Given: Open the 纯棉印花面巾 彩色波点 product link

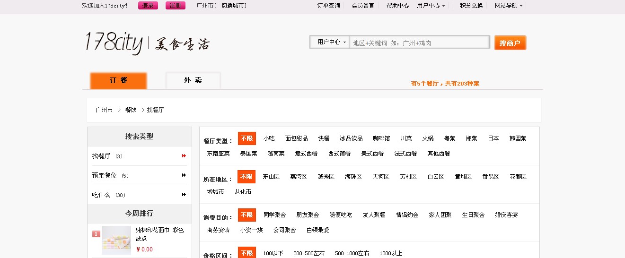Looking at the screenshot, I should (x=159, y=234).
